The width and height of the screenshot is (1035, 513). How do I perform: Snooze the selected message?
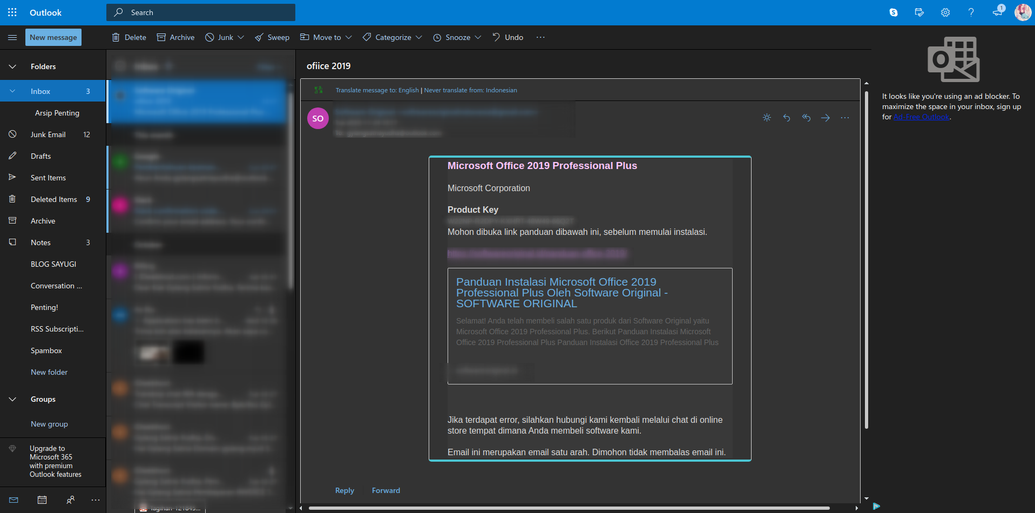click(451, 37)
